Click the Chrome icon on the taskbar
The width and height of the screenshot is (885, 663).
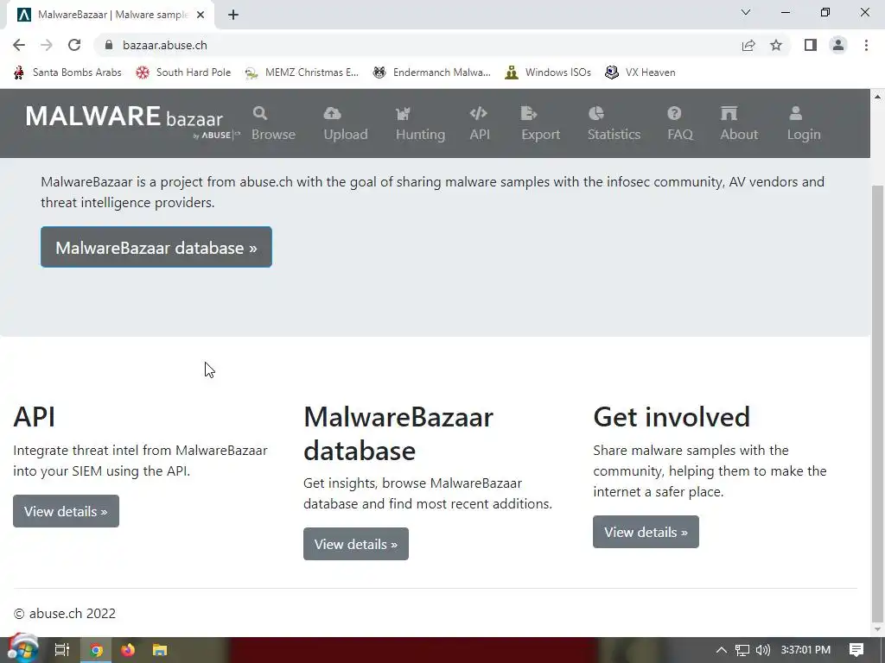coord(96,650)
